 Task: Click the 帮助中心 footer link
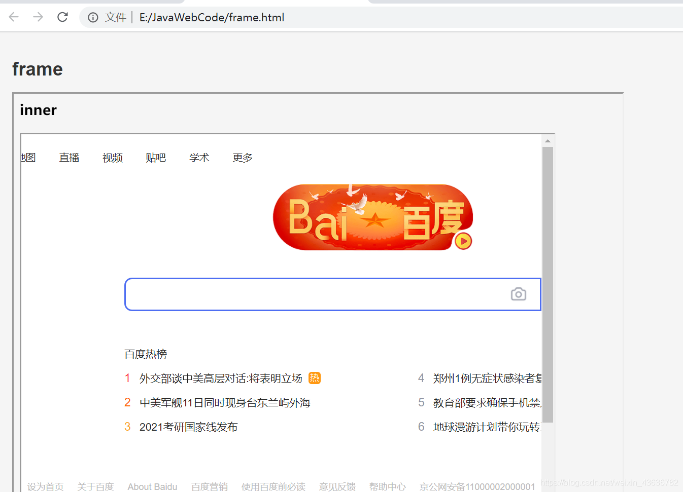click(388, 486)
